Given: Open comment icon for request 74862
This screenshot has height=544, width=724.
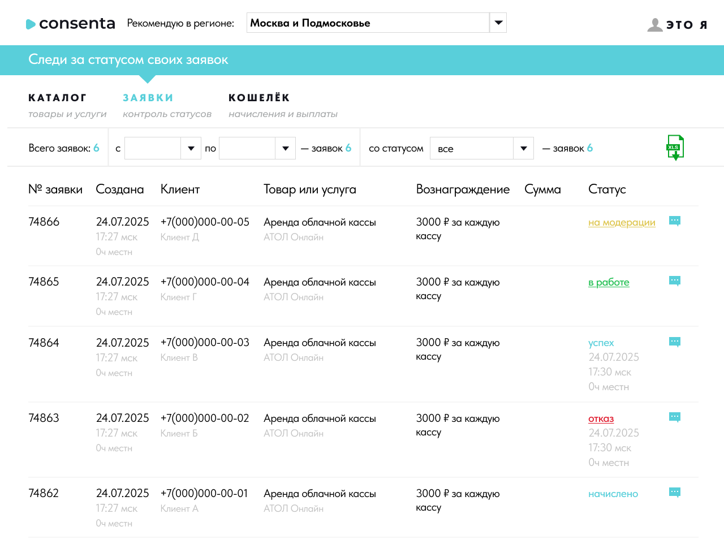Looking at the screenshot, I should (x=675, y=493).
